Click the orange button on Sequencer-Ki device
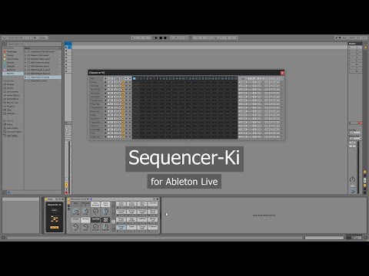Screen dimensions: 369x276 point(55,227)
